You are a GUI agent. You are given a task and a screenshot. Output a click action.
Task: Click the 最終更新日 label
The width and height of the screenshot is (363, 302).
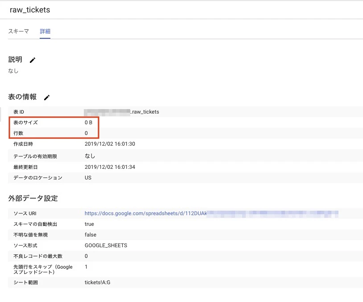[25, 167]
